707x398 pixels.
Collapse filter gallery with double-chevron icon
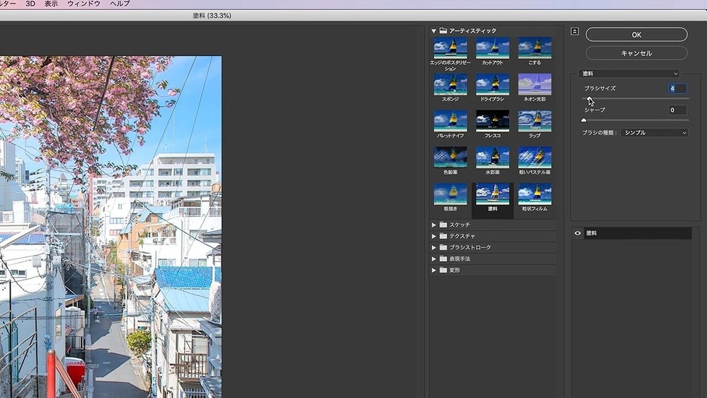[x=575, y=32]
